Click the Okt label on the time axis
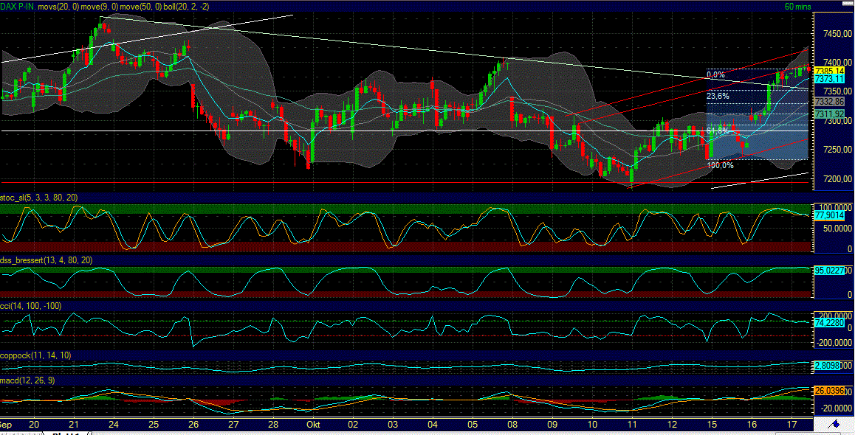The width and height of the screenshot is (855, 435). tap(312, 425)
